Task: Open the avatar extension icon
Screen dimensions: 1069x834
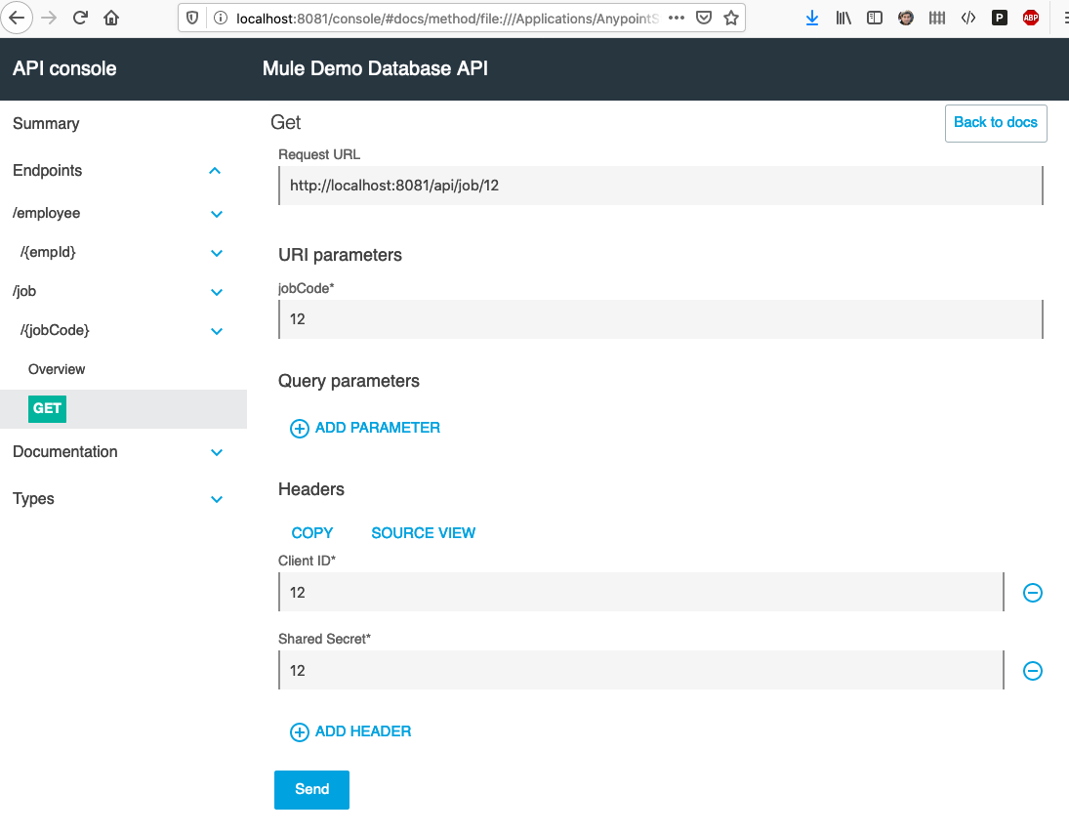Action: point(905,19)
